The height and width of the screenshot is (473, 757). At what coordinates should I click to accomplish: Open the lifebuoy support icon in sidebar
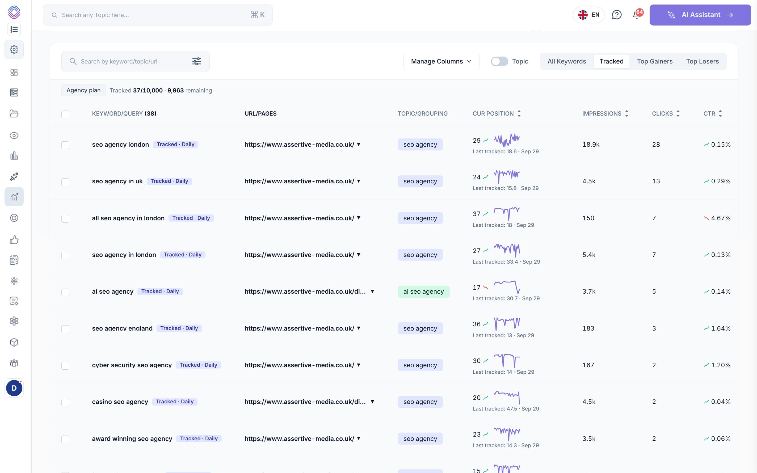coord(14,218)
